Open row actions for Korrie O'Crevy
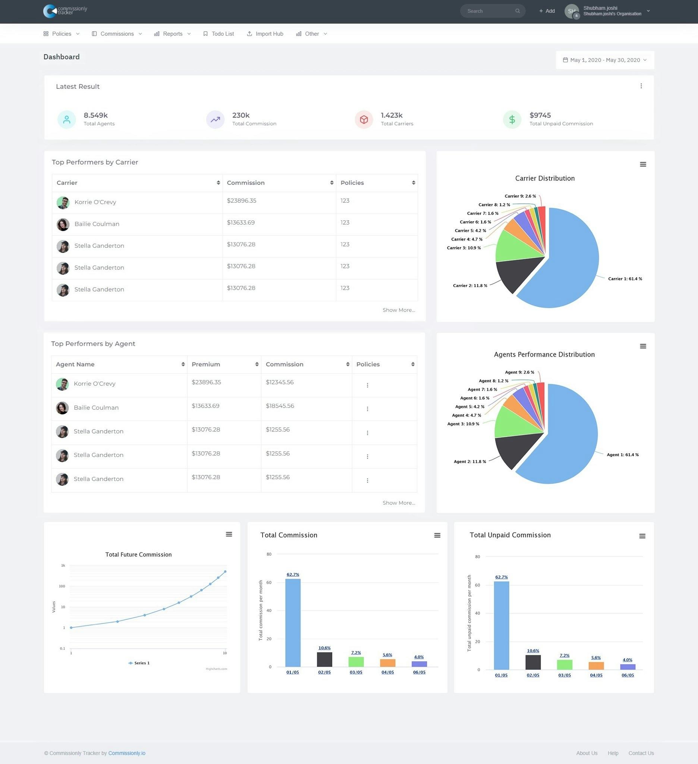 pos(367,385)
